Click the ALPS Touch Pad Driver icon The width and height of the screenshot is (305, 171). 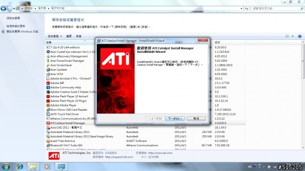[x=48, y=114]
